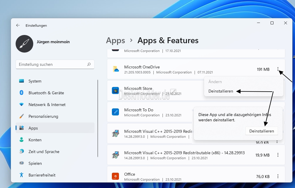Select the Zeit und Sprache globe icon
Image resolution: width=295 pixels, height=188 pixels.
[21, 151]
